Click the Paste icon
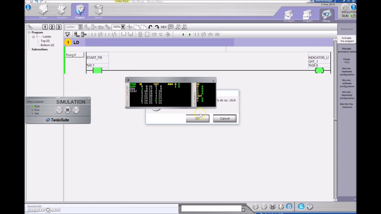This screenshot has height=214, width=381. coord(143,27)
